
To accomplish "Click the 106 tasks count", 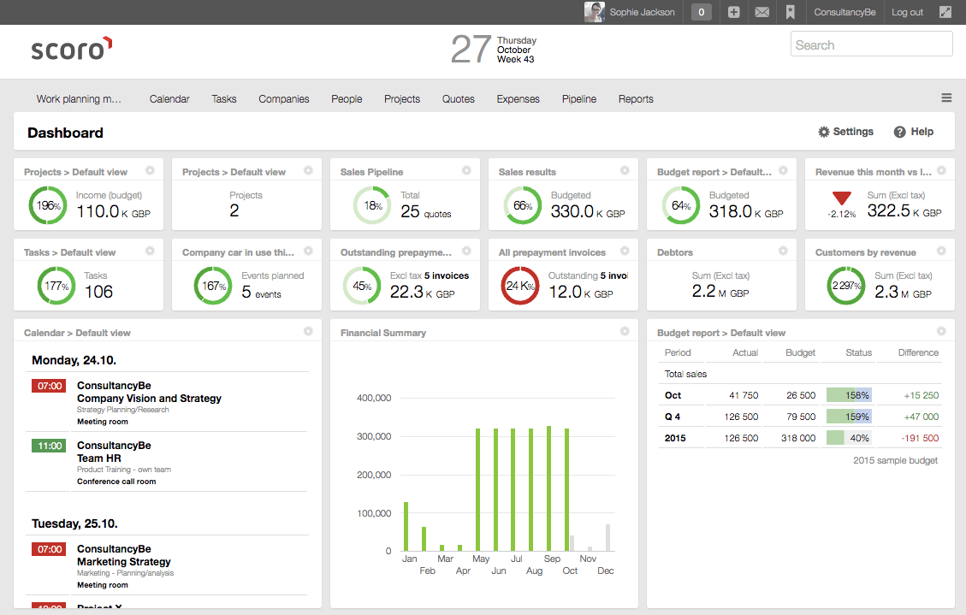I will (98, 292).
